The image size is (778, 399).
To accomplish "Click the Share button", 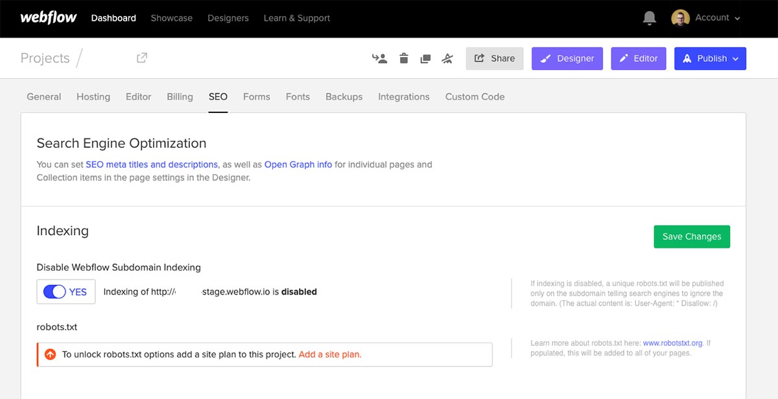I will coord(495,58).
